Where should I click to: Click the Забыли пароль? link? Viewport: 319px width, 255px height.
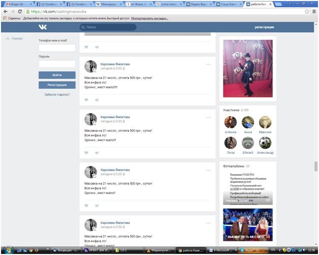[x=57, y=94]
